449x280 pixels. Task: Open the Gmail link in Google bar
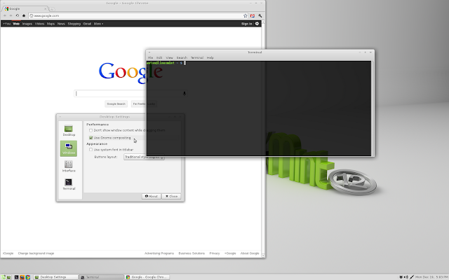click(x=87, y=24)
